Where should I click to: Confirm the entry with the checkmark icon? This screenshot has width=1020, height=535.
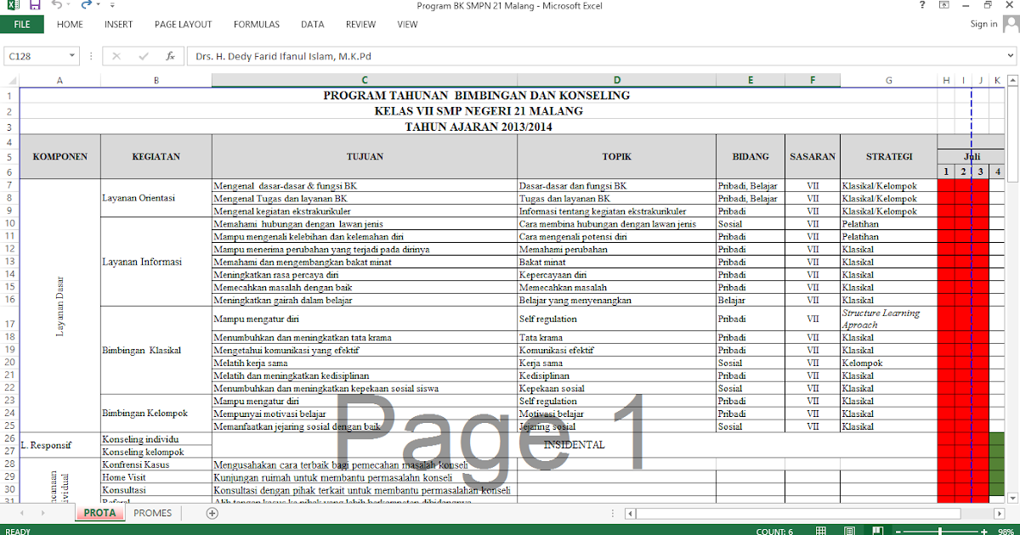point(143,57)
